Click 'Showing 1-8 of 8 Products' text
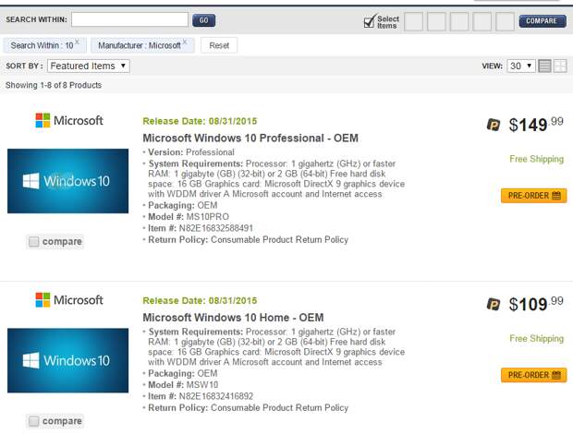This screenshot has height=435, width=573. 54,85
